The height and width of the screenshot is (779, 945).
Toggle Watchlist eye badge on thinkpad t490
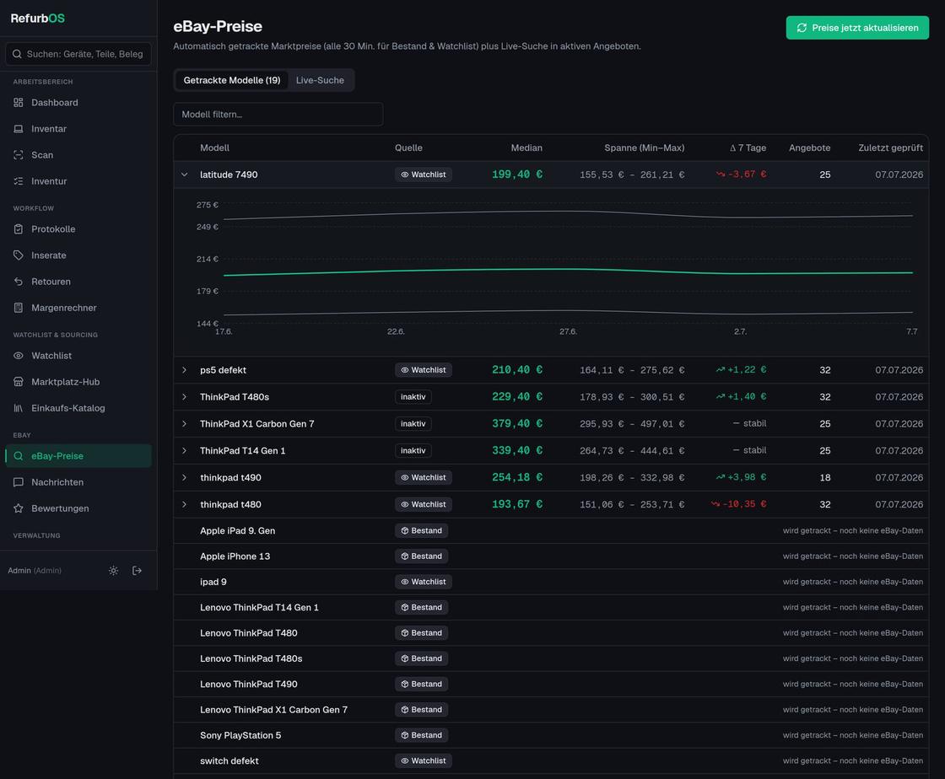pos(423,477)
